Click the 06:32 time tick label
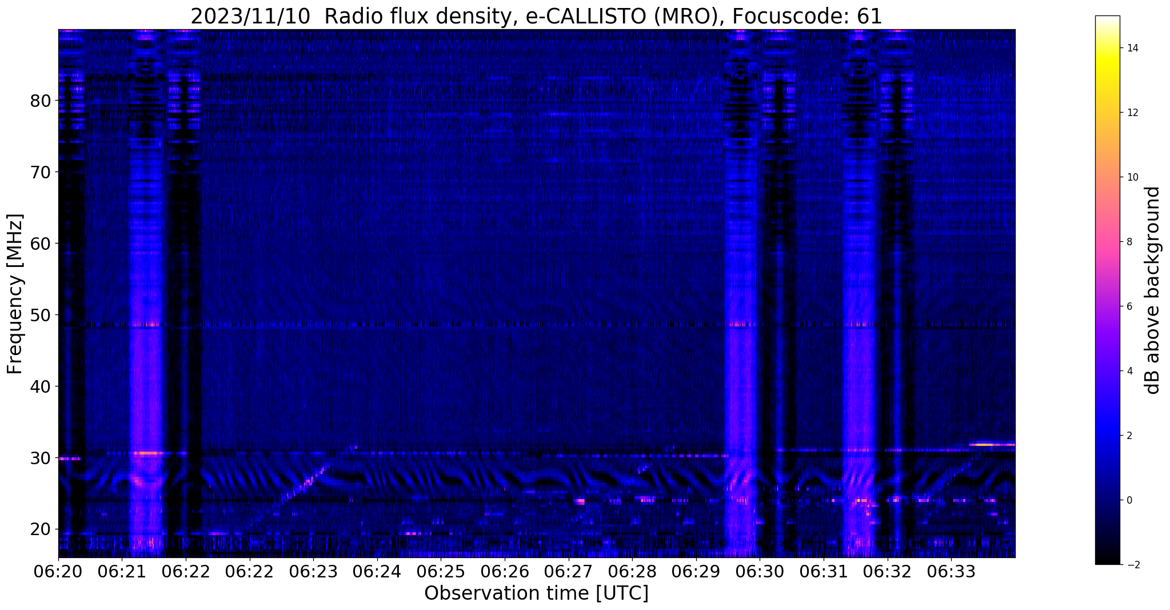 click(x=887, y=572)
